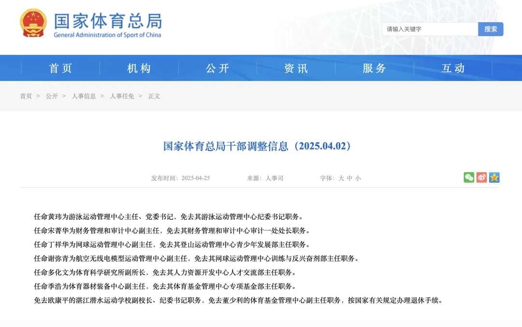This screenshot has width=522, height=327.
Task: Click the WeChat share icon
Action: 469,178
